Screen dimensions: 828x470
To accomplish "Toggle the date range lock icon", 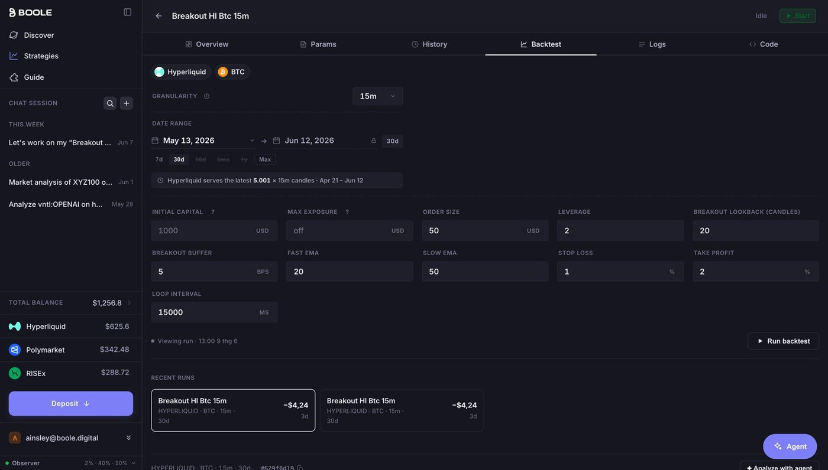I will (373, 141).
